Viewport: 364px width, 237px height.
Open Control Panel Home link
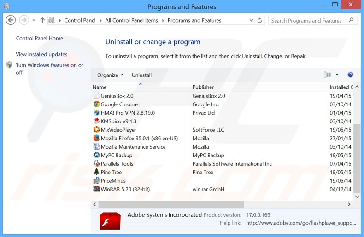coord(40,38)
